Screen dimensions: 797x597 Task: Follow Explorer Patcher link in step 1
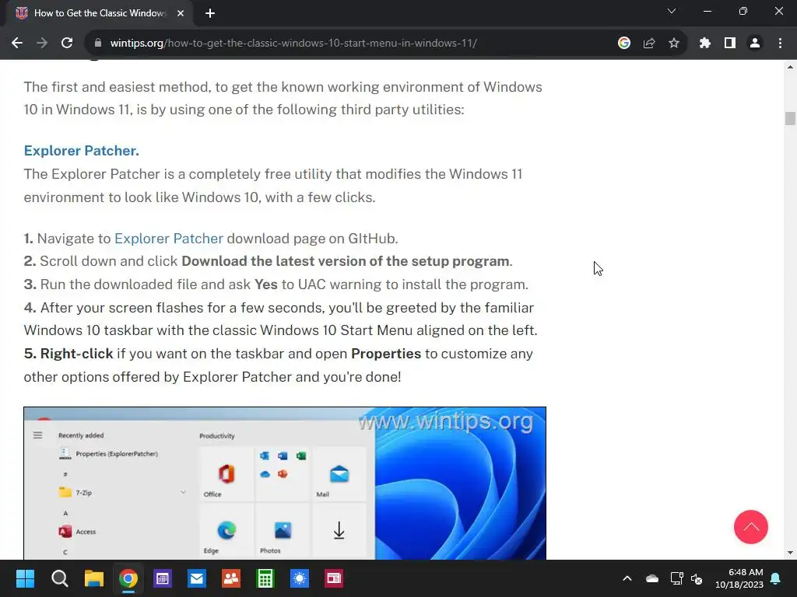tap(169, 239)
